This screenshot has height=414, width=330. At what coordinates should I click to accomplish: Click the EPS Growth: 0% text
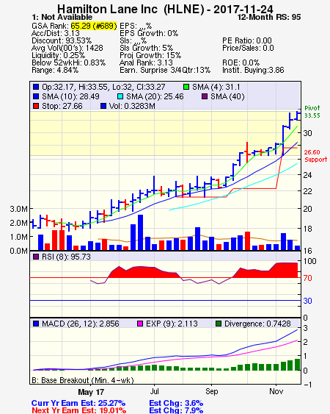click(x=149, y=33)
